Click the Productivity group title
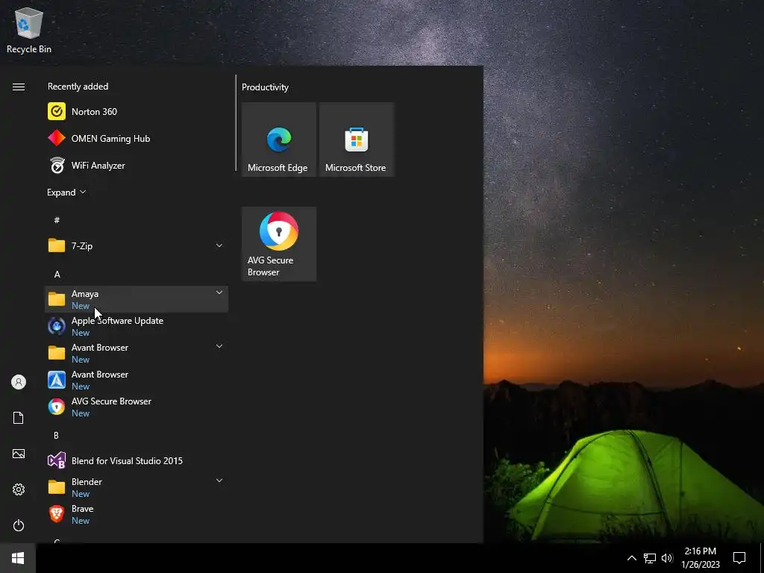The height and width of the screenshot is (573, 764). click(265, 87)
